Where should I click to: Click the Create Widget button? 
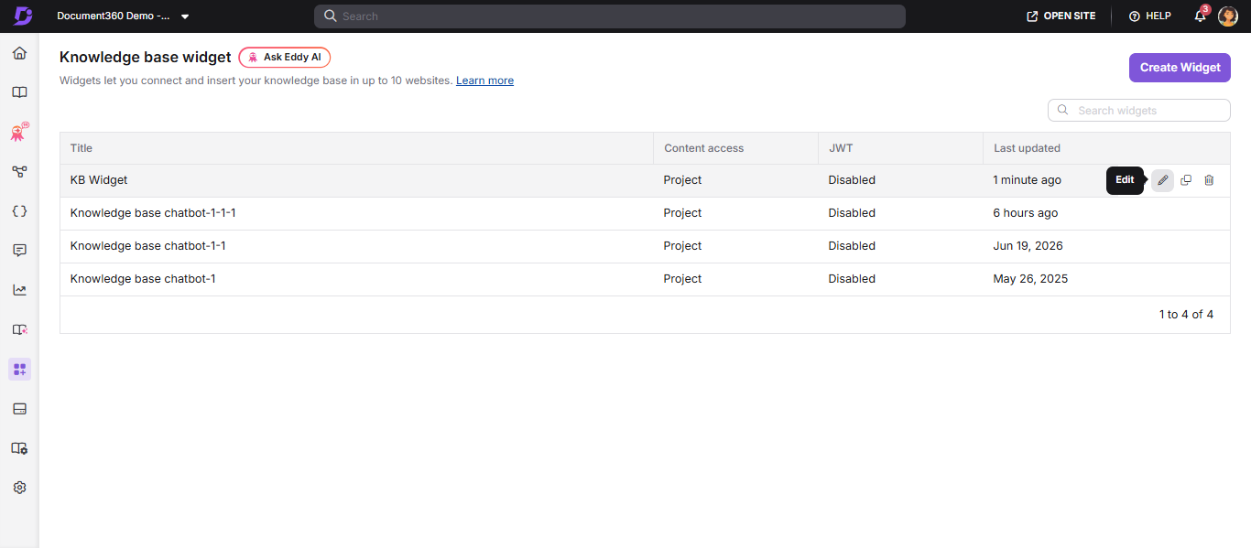tap(1180, 68)
